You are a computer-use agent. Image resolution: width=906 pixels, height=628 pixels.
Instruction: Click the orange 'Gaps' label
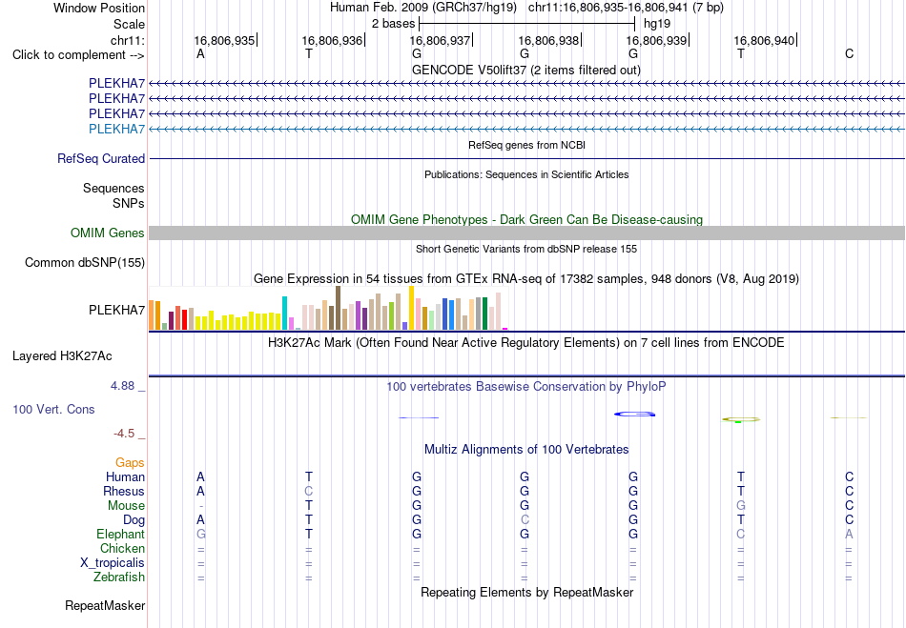click(130, 462)
